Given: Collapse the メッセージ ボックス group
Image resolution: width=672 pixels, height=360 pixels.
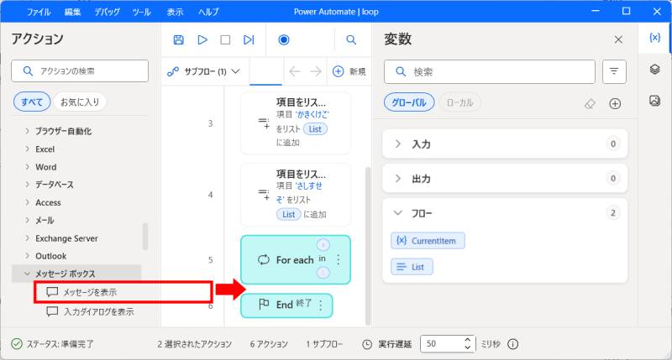Looking at the screenshot, I should pyautogui.click(x=27, y=274).
